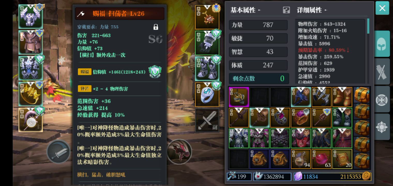Select the equipped ring slot
The image size is (393, 186).
[x=207, y=94]
